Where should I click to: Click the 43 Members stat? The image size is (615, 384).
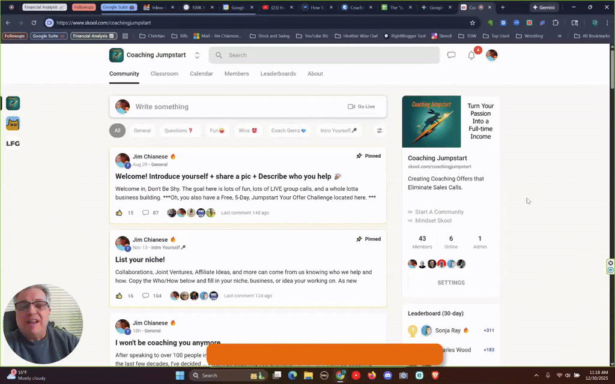click(x=422, y=242)
